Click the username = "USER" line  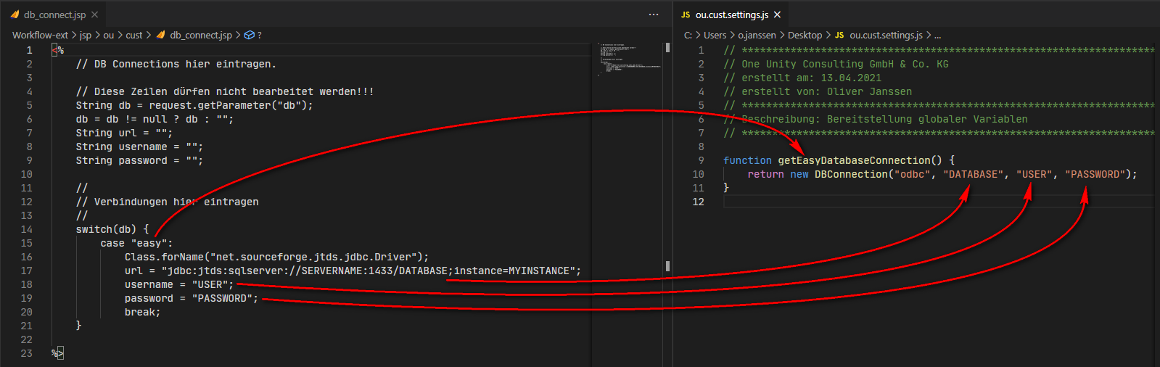click(x=179, y=284)
